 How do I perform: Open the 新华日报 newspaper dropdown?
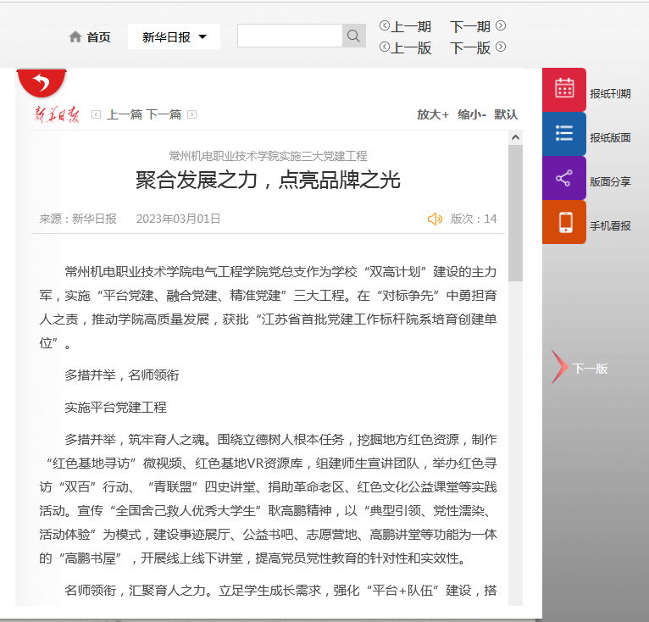174,36
